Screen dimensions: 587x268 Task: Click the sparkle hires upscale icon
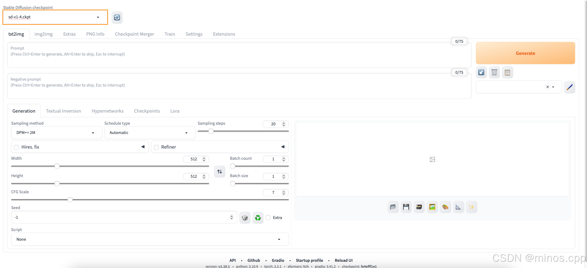pos(471,207)
